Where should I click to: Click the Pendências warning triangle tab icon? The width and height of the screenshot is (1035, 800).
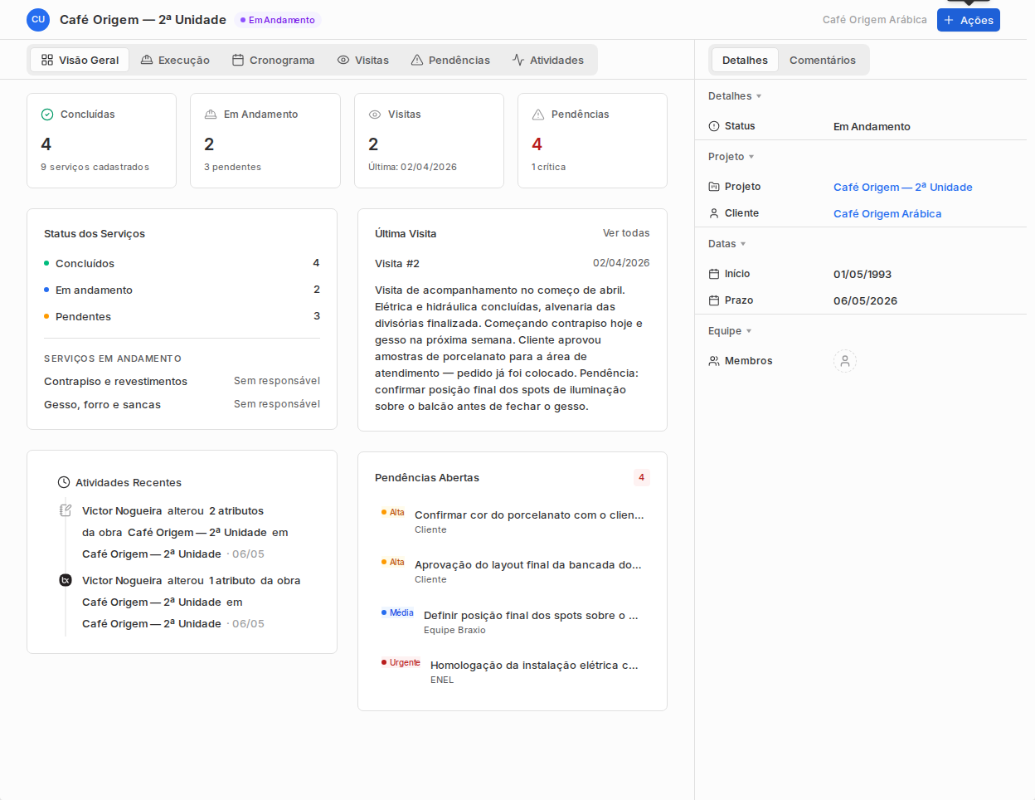pos(417,60)
